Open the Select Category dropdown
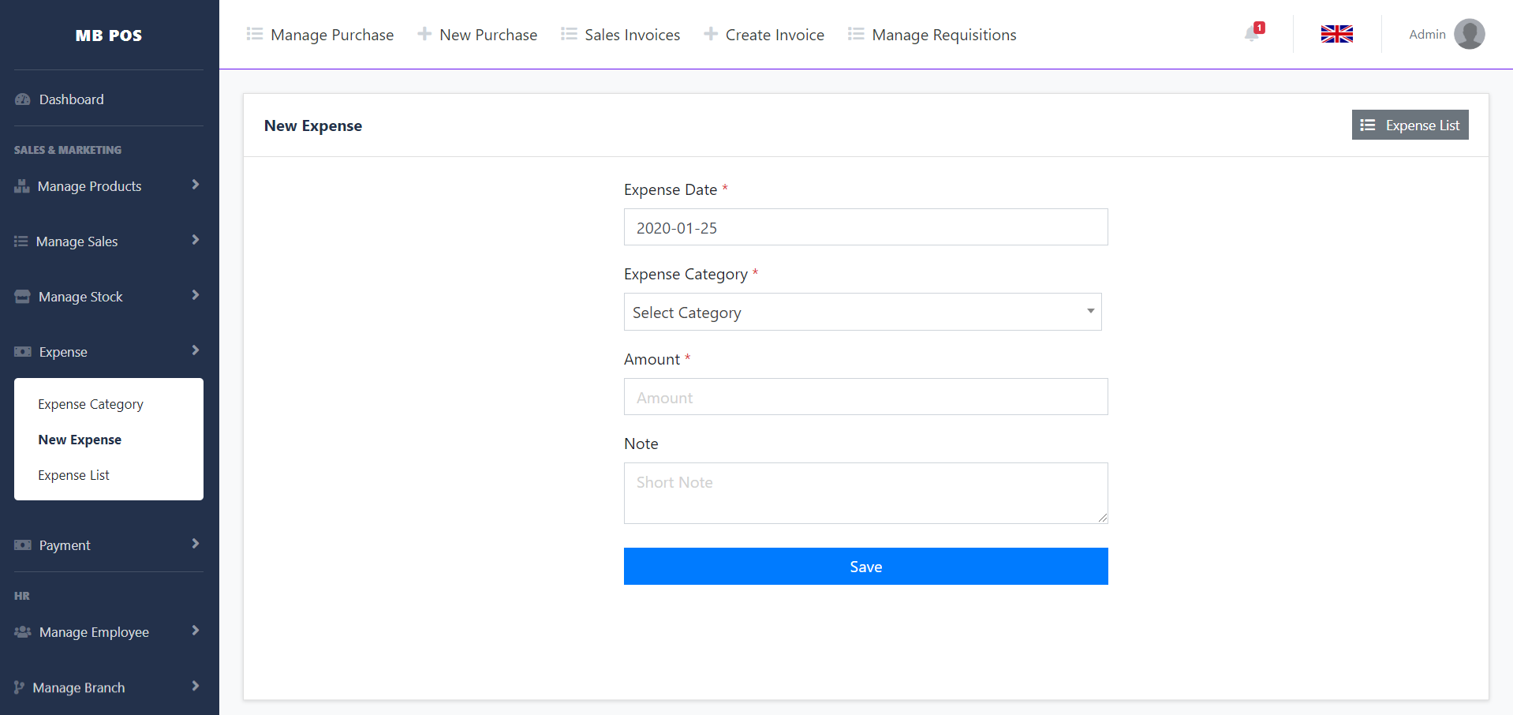1513x715 pixels. pos(862,312)
